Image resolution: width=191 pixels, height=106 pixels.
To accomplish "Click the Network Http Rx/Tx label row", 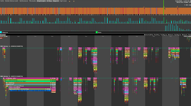I will [167, 35].
